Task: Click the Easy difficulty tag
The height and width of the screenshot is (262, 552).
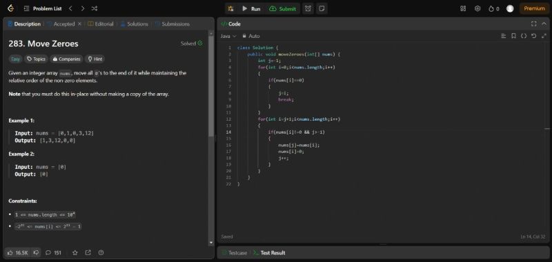Action: coord(15,59)
